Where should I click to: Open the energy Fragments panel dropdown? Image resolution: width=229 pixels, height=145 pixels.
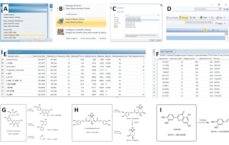(174, 51)
